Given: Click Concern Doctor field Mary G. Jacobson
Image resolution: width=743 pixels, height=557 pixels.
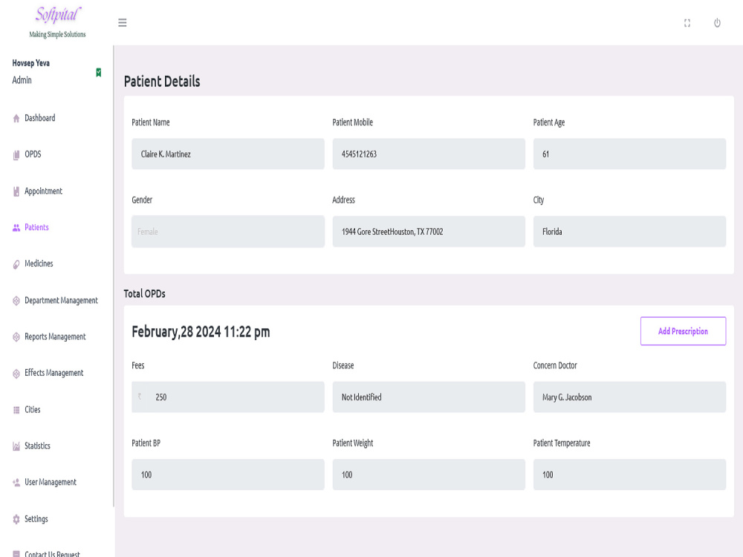Looking at the screenshot, I should [x=629, y=397].
